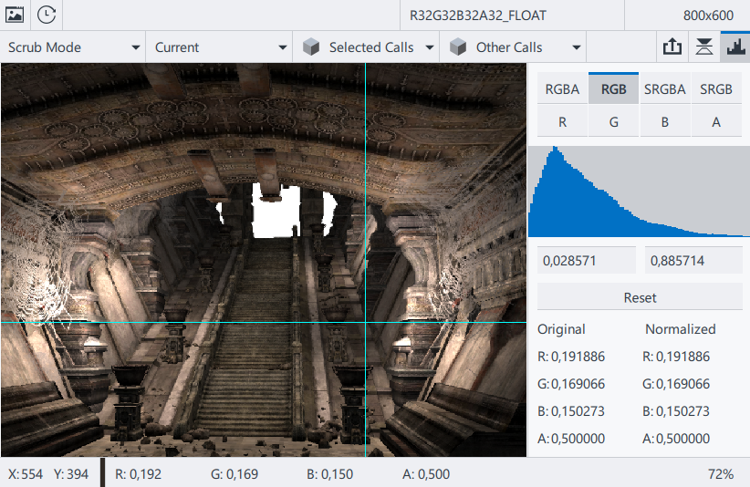Toggle the histogram panel icon
750x487 pixels.
(x=735, y=47)
